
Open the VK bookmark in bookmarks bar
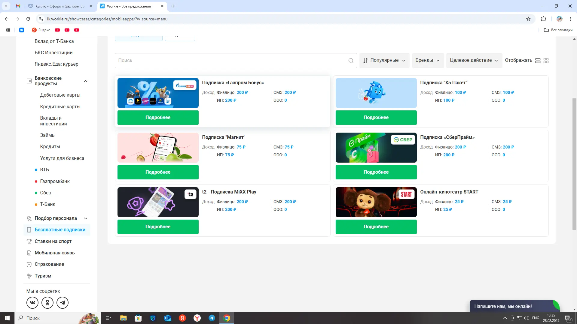tap(22, 30)
